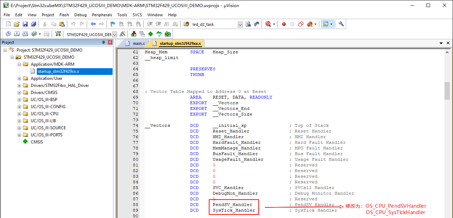
Task: Insert a bookmark with the flag icon
Action: [113, 24]
